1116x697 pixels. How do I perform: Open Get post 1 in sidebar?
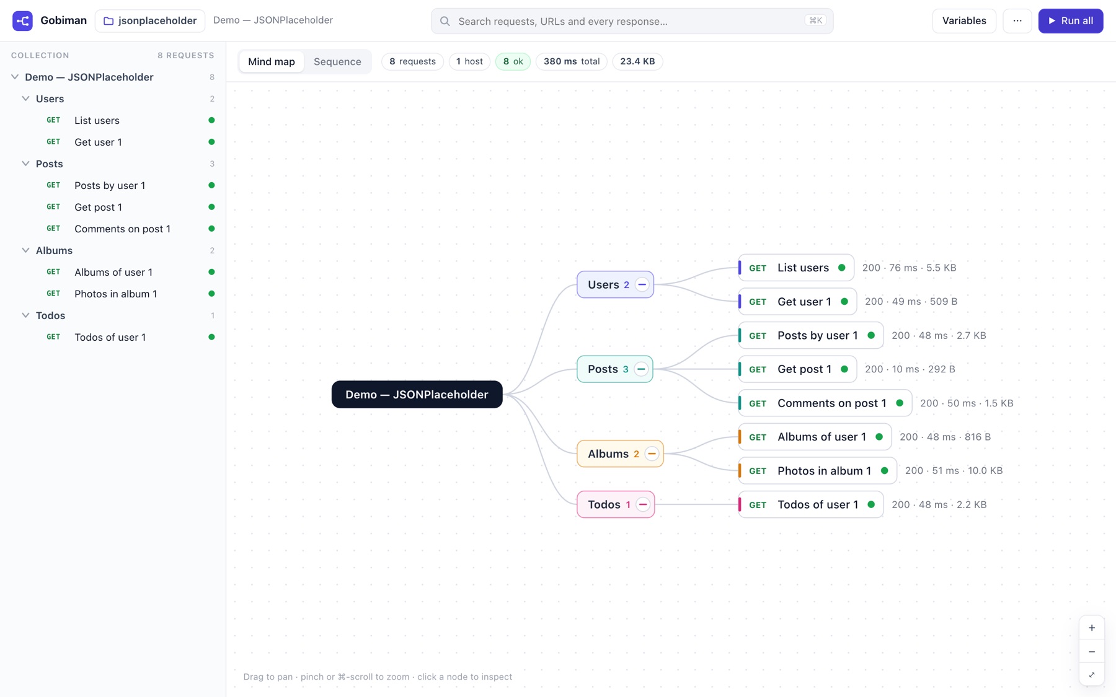(113, 207)
